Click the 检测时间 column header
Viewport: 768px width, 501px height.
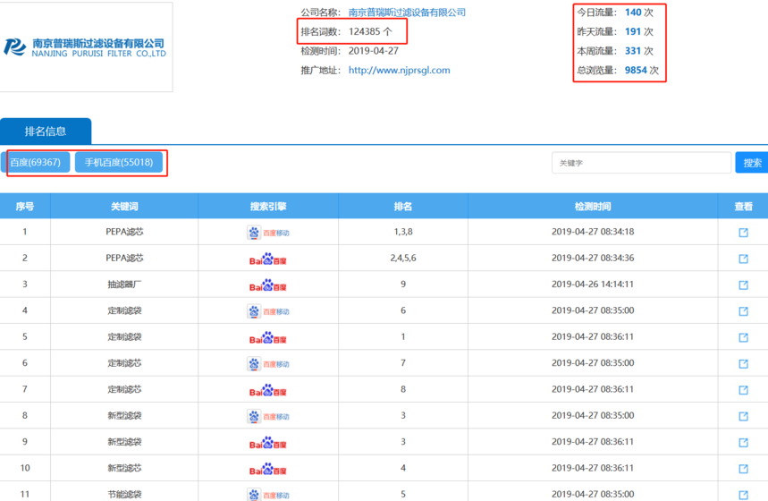coord(593,207)
